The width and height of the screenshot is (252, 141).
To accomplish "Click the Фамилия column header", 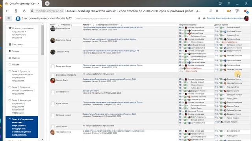I will pos(66,25).
